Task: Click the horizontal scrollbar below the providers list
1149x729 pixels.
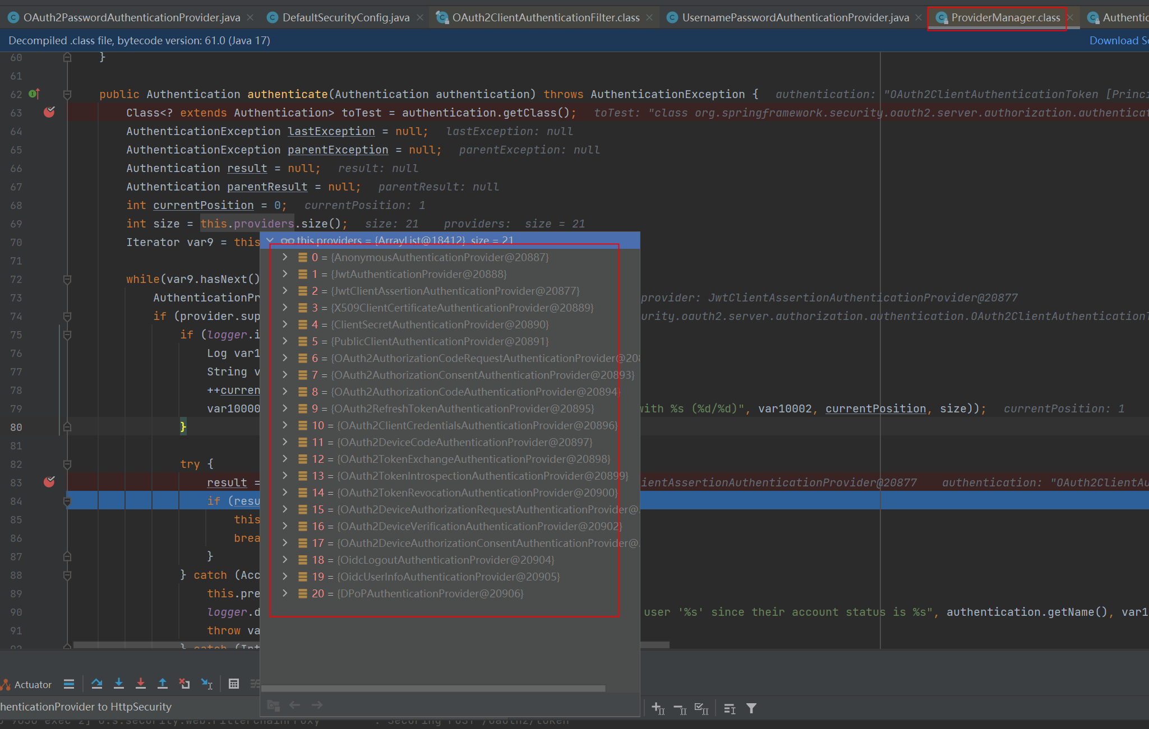Action: click(432, 688)
